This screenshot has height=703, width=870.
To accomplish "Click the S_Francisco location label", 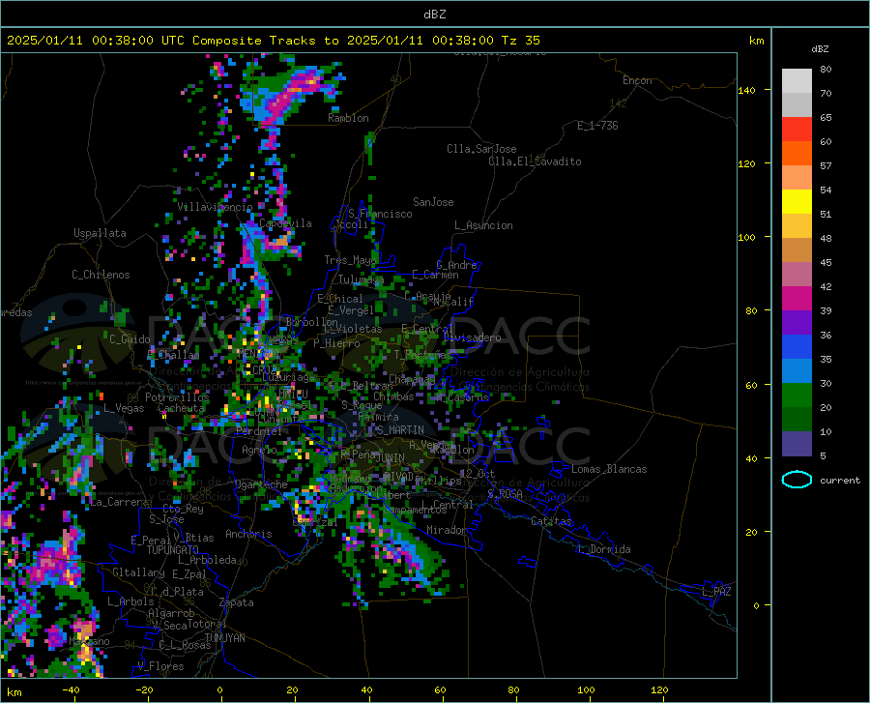I will [x=380, y=214].
